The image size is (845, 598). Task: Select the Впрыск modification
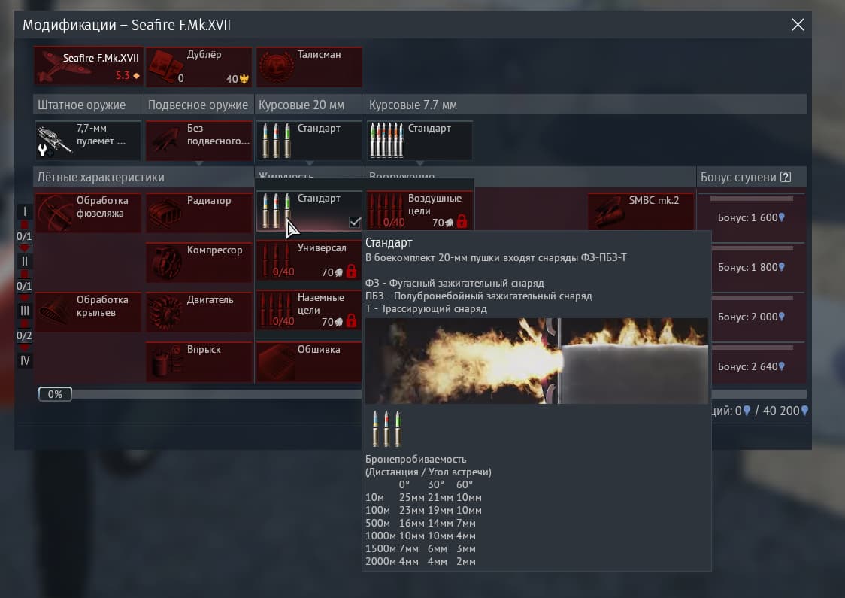tap(199, 361)
